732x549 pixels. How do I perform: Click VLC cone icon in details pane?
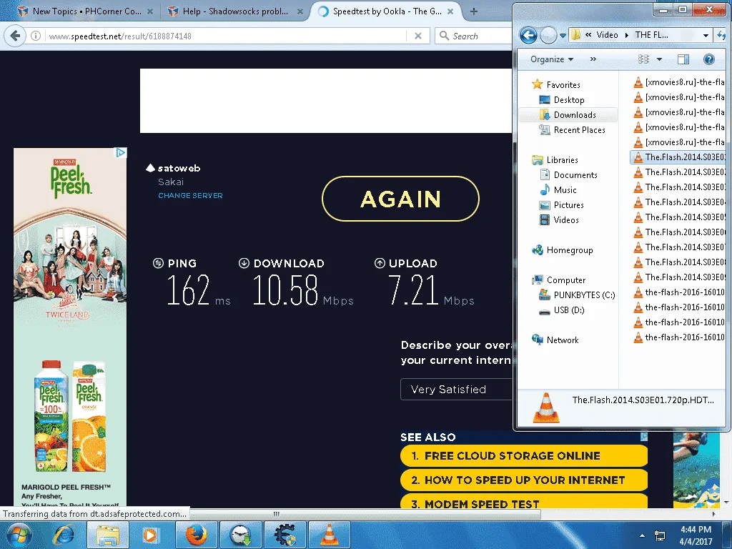tap(545, 407)
